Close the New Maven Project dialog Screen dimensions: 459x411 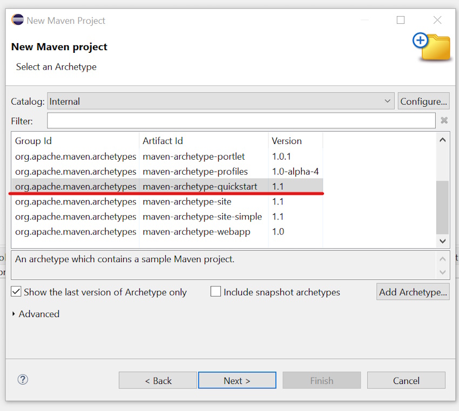[437, 20]
